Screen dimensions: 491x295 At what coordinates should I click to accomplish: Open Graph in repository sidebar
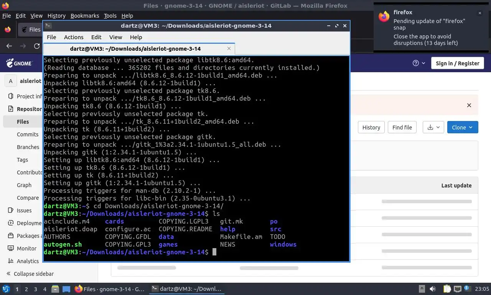(24, 185)
